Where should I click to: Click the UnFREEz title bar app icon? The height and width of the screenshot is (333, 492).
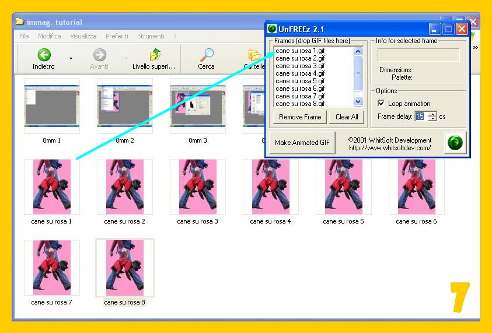(x=272, y=29)
